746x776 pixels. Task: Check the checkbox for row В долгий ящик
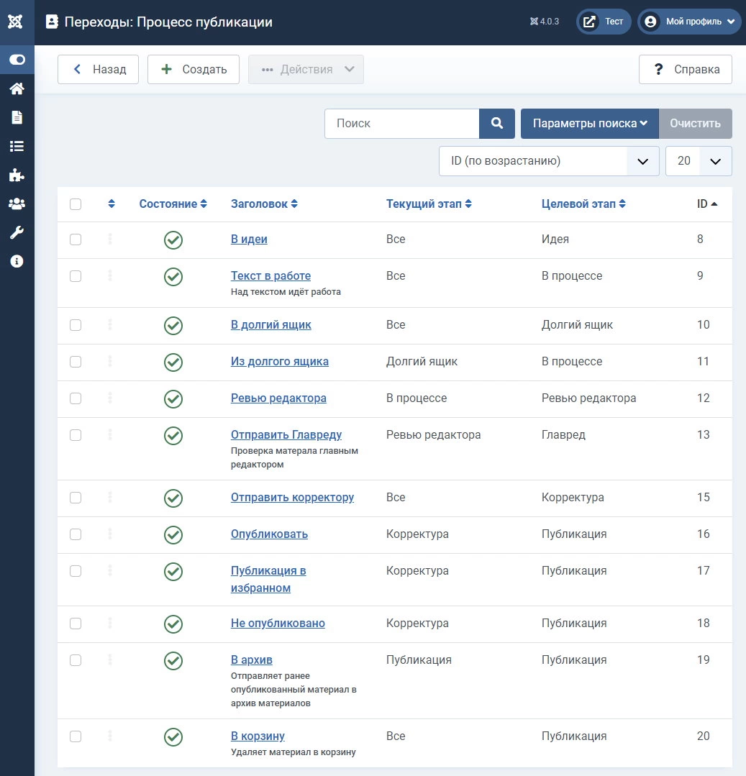point(76,325)
